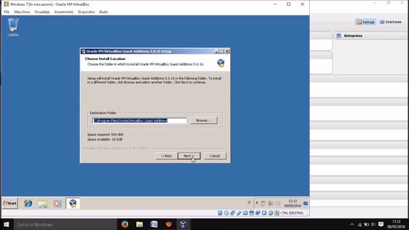
Task: Open Windows Explorer folder in Windows 7 taskbar
Action: 43,203
